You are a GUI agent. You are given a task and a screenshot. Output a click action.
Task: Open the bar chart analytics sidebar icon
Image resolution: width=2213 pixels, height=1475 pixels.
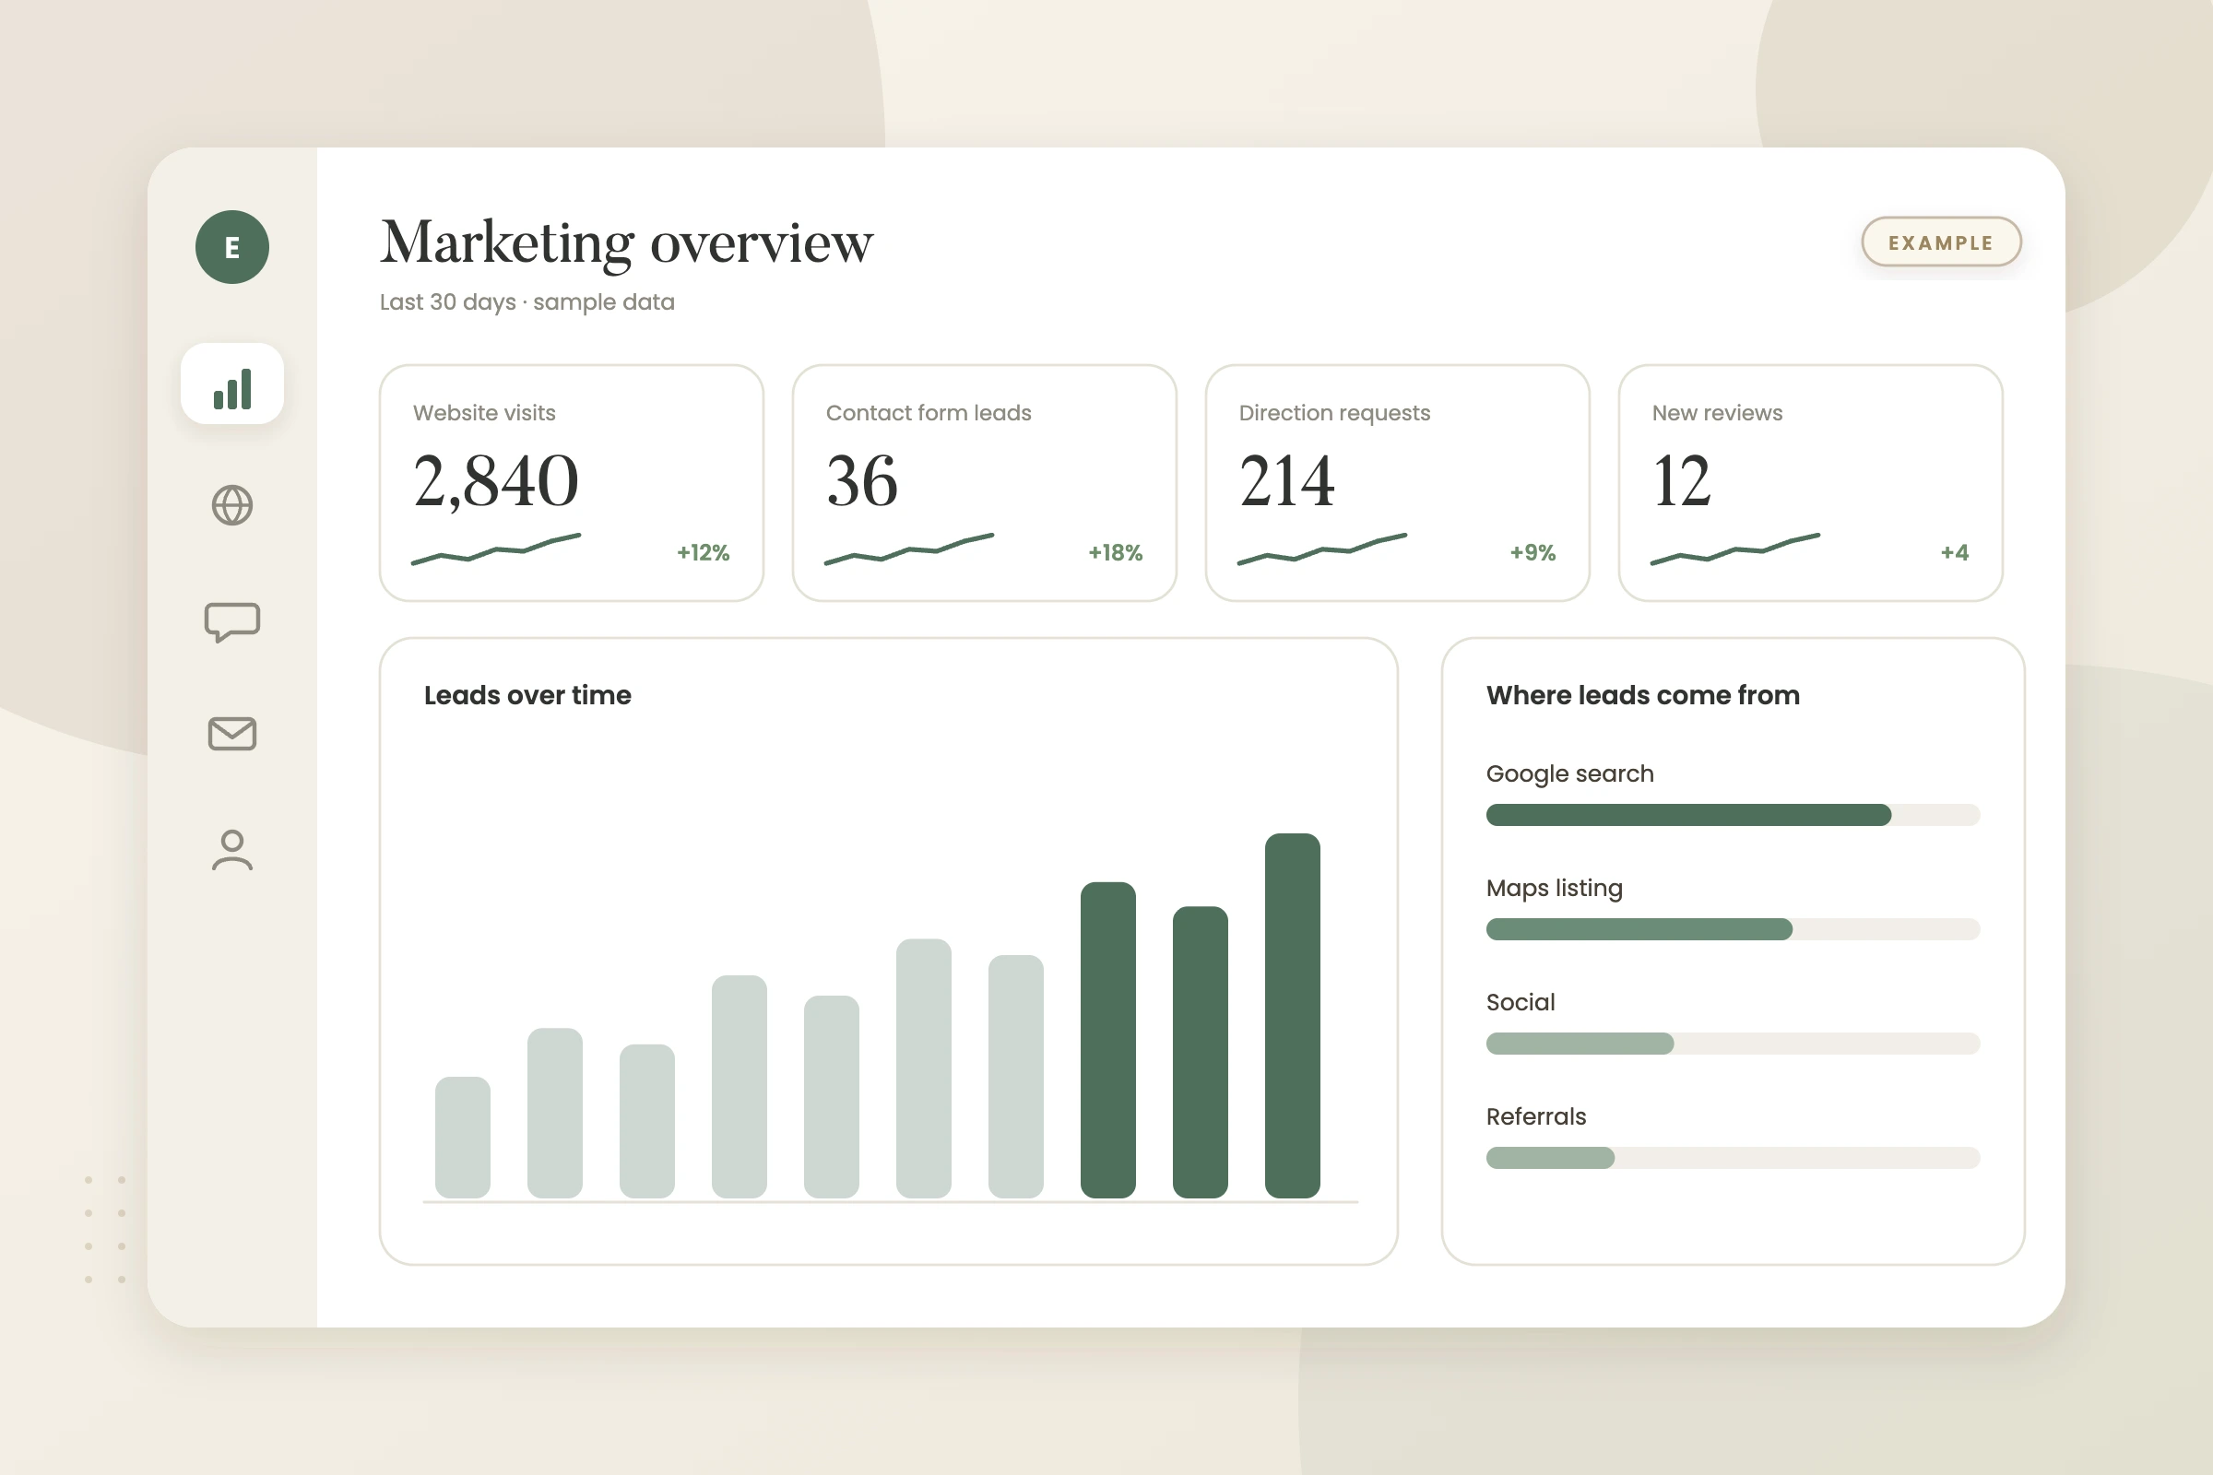(232, 383)
